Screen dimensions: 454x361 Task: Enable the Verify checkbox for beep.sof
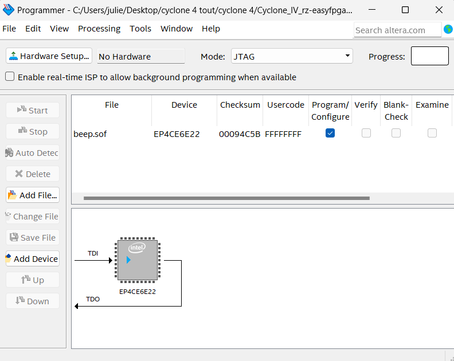coord(366,133)
